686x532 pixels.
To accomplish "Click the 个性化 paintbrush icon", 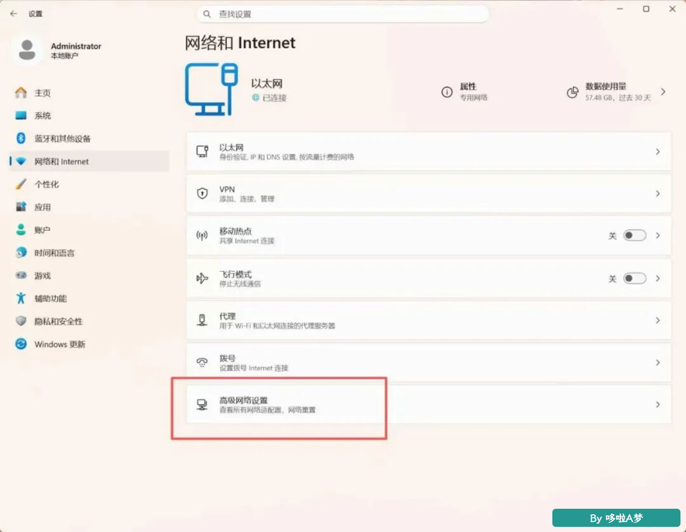I will (21, 184).
